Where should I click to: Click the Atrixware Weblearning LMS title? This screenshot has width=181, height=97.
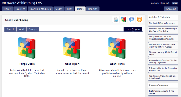(22, 3)
